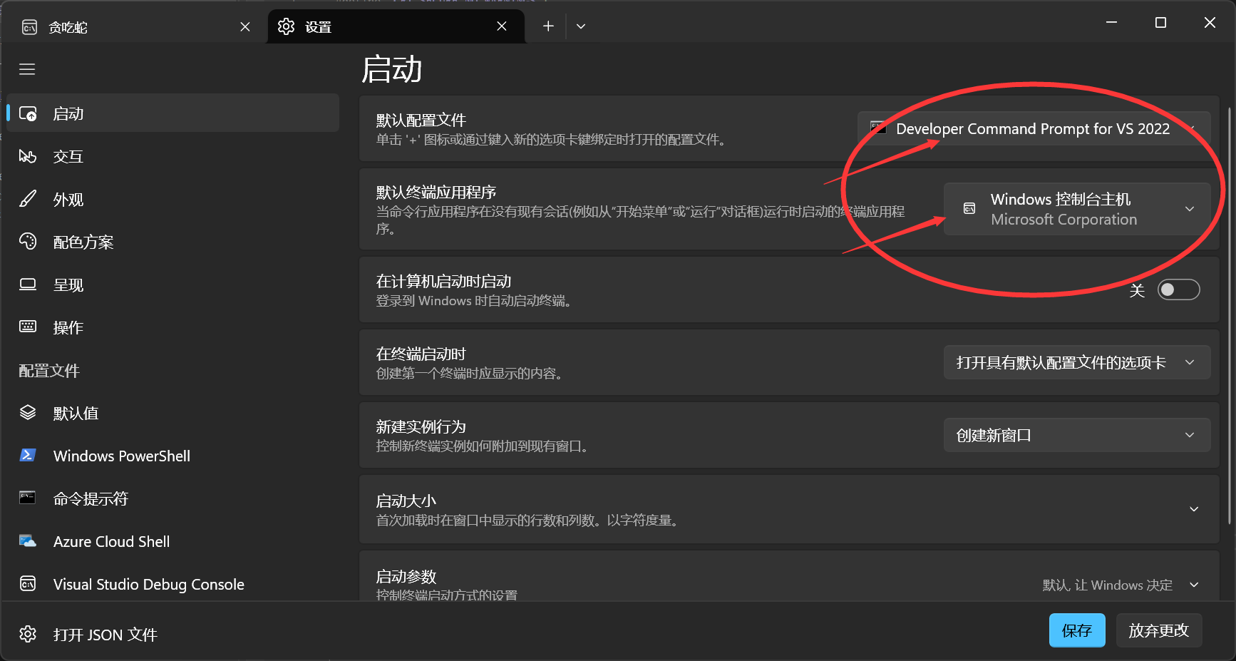The height and width of the screenshot is (661, 1236).
Task: Click 打开 JSON 文件 link
Action: point(105,635)
